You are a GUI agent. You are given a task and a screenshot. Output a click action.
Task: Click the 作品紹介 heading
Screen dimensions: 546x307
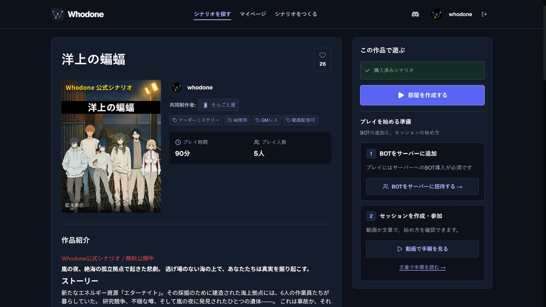(x=76, y=240)
